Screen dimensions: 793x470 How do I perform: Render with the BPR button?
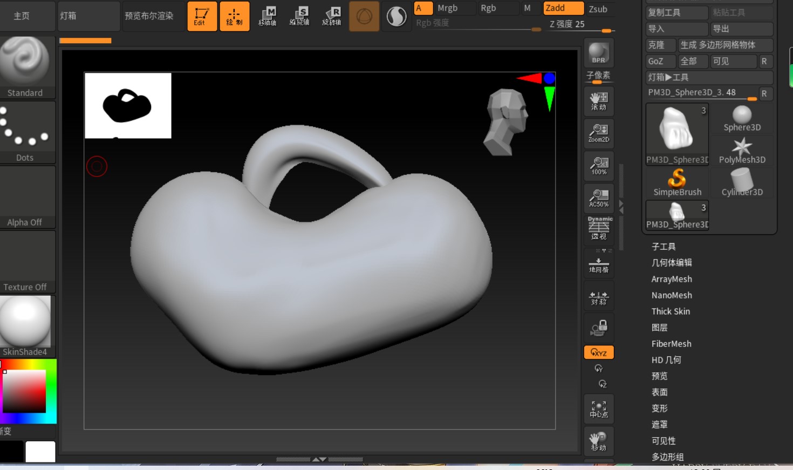tap(599, 53)
